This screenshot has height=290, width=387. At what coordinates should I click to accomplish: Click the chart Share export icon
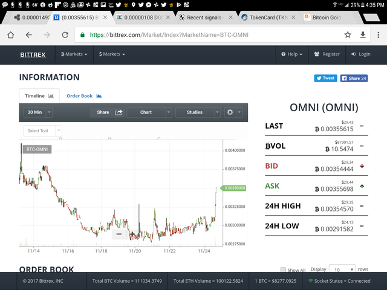pos(119,112)
